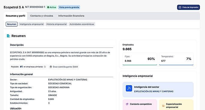Click the SOCIEDAD COMERCIAL value
This screenshot has height=110, width=205.
pos(60,83)
